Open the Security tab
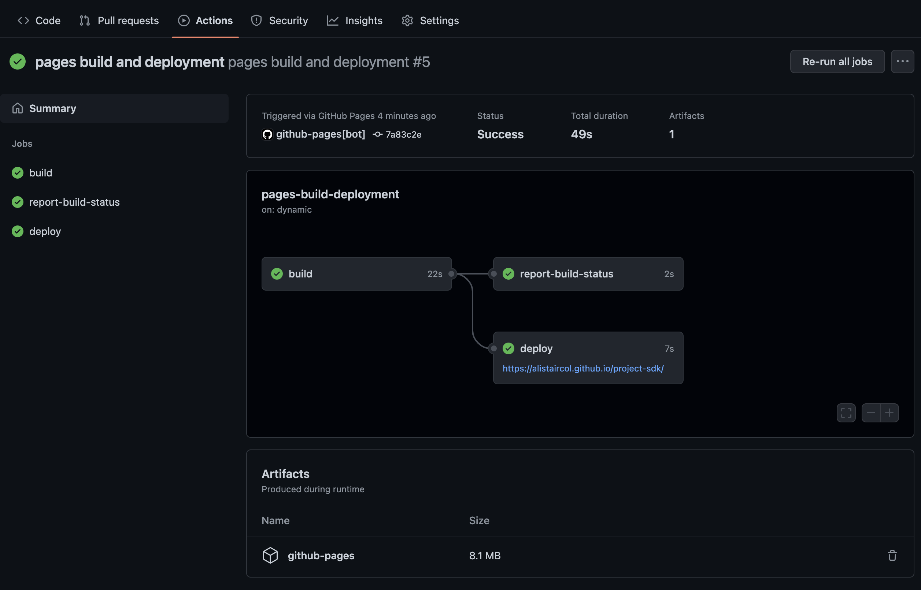 pos(280,20)
